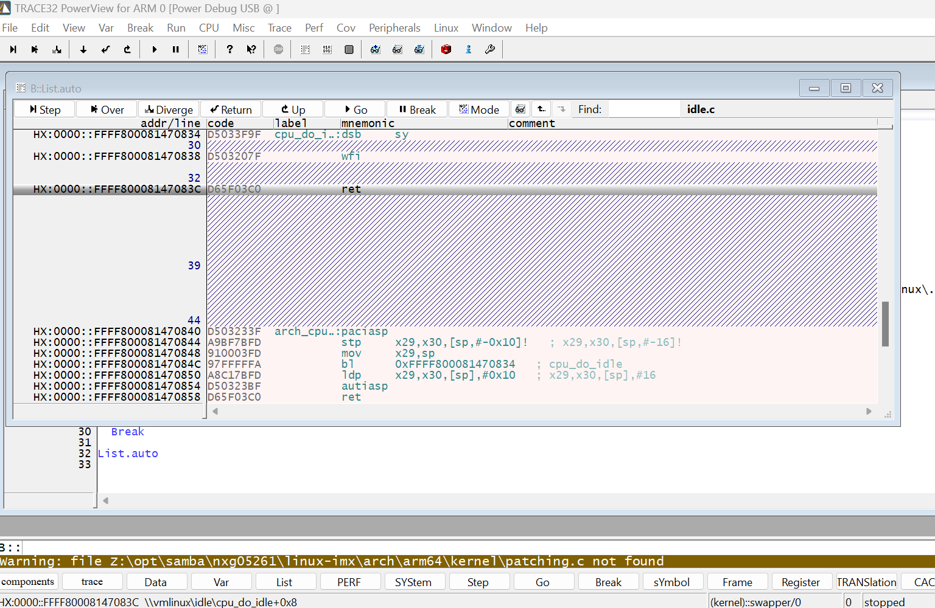Select the Step Over toolbar icon

pos(35,49)
